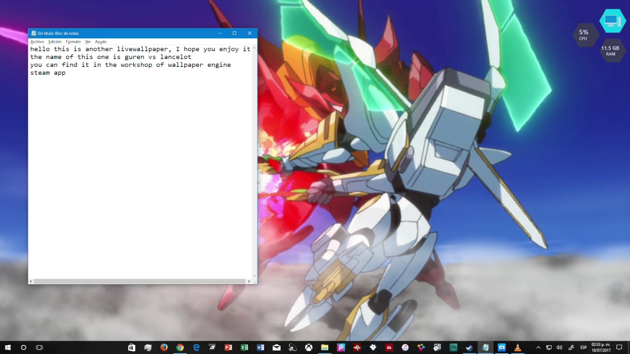Open Word from the taskbar
This screenshot has width=630, height=354.
(x=260, y=348)
